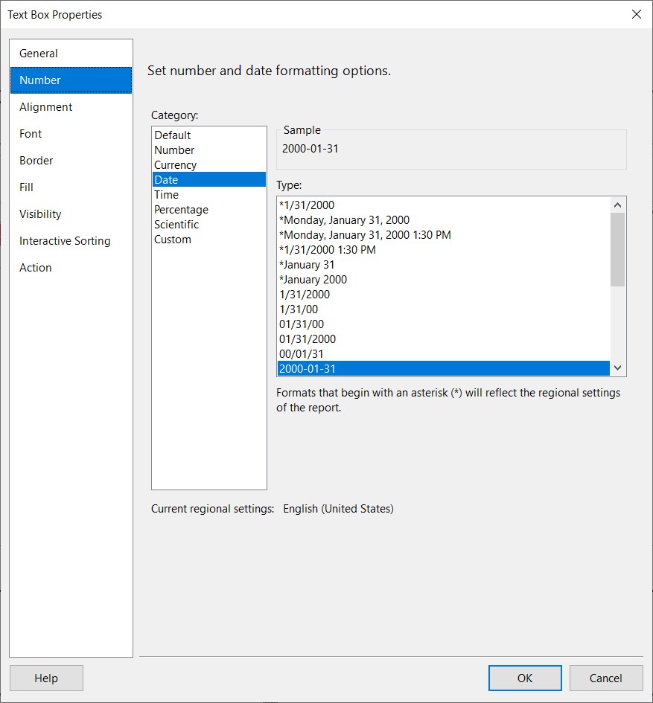Image resolution: width=653 pixels, height=703 pixels.
Task: Open the Font settings page
Action: 71,134
